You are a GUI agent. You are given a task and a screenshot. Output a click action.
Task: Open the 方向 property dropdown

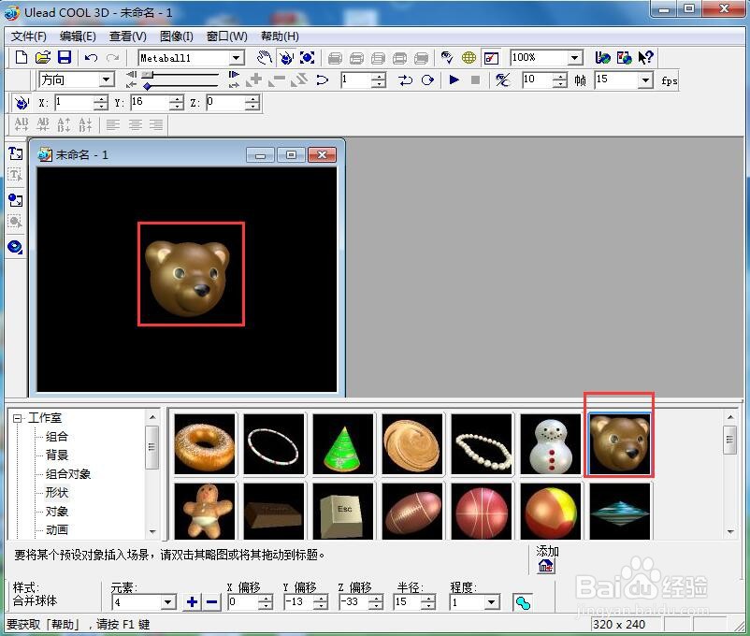pyautogui.click(x=107, y=79)
